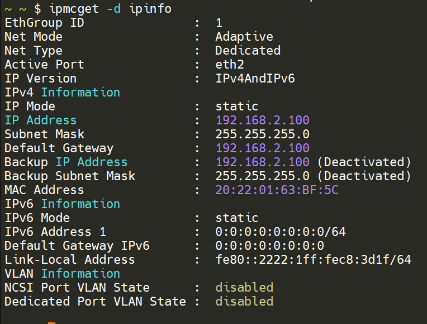The width and height of the screenshot is (427, 324).
Task: Click the Backup IP Address value
Action: click(262, 162)
